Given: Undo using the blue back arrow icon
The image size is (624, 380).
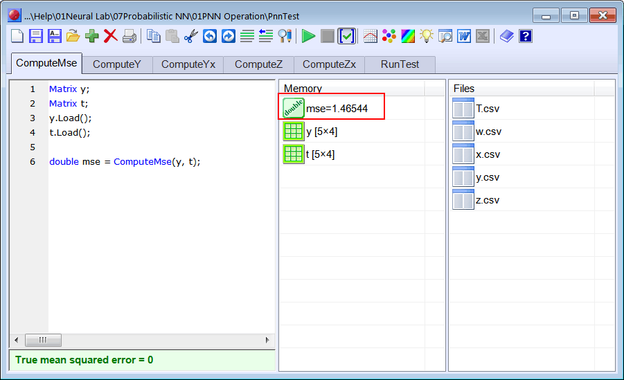Looking at the screenshot, I should pos(210,36).
